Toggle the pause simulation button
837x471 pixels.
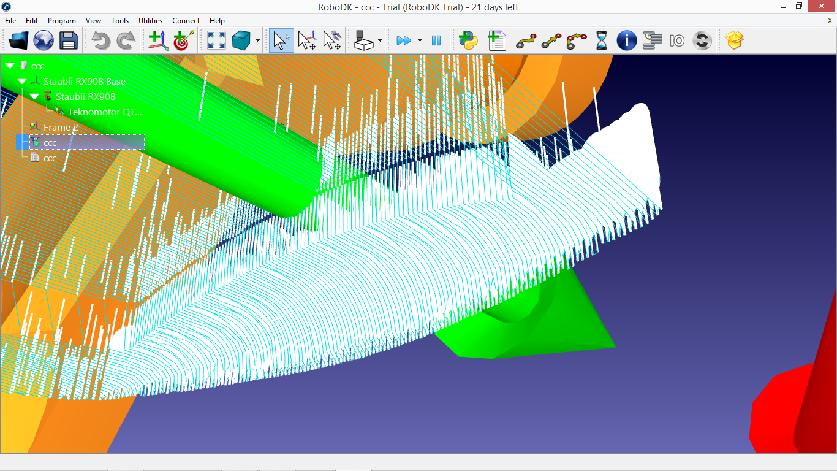(x=436, y=41)
